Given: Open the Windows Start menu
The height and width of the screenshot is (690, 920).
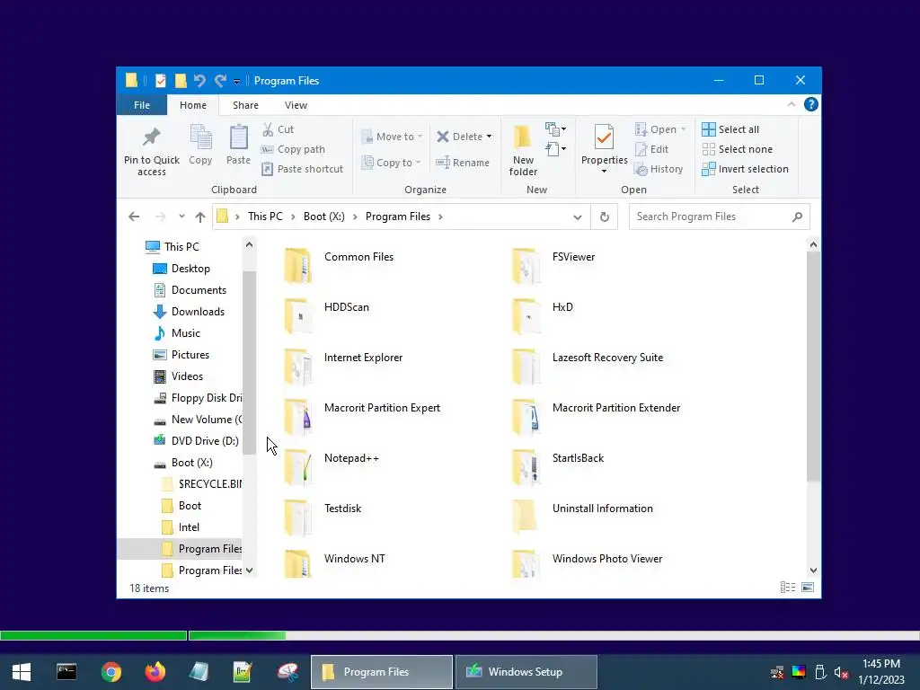Looking at the screenshot, I should coord(22,672).
